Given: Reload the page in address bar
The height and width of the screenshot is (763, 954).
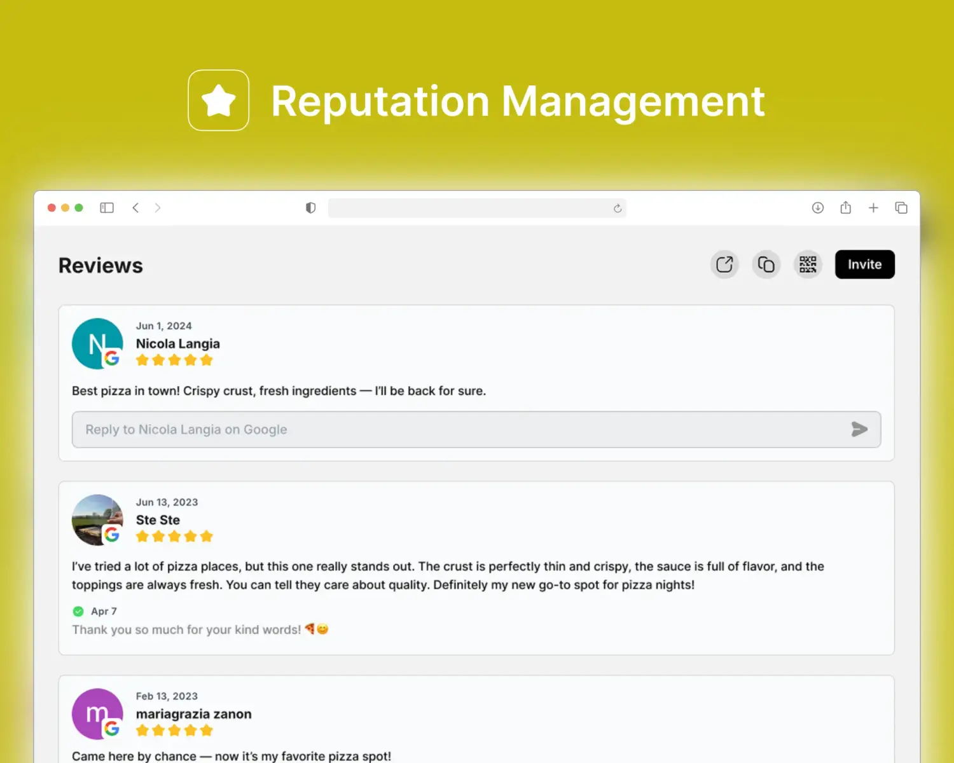Looking at the screenshot, I should click(x=617, y=209).
